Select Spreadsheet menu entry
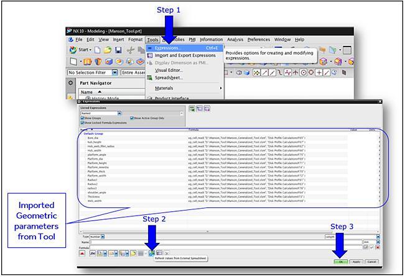This screenshot has height=277, width=405. (184, 78)
